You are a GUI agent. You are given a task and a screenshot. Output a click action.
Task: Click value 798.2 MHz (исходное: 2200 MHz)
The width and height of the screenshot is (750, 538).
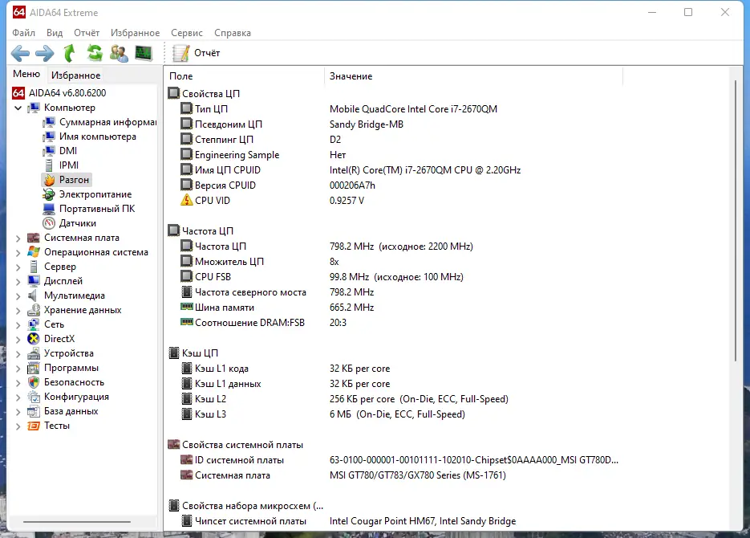coord(401,247)
